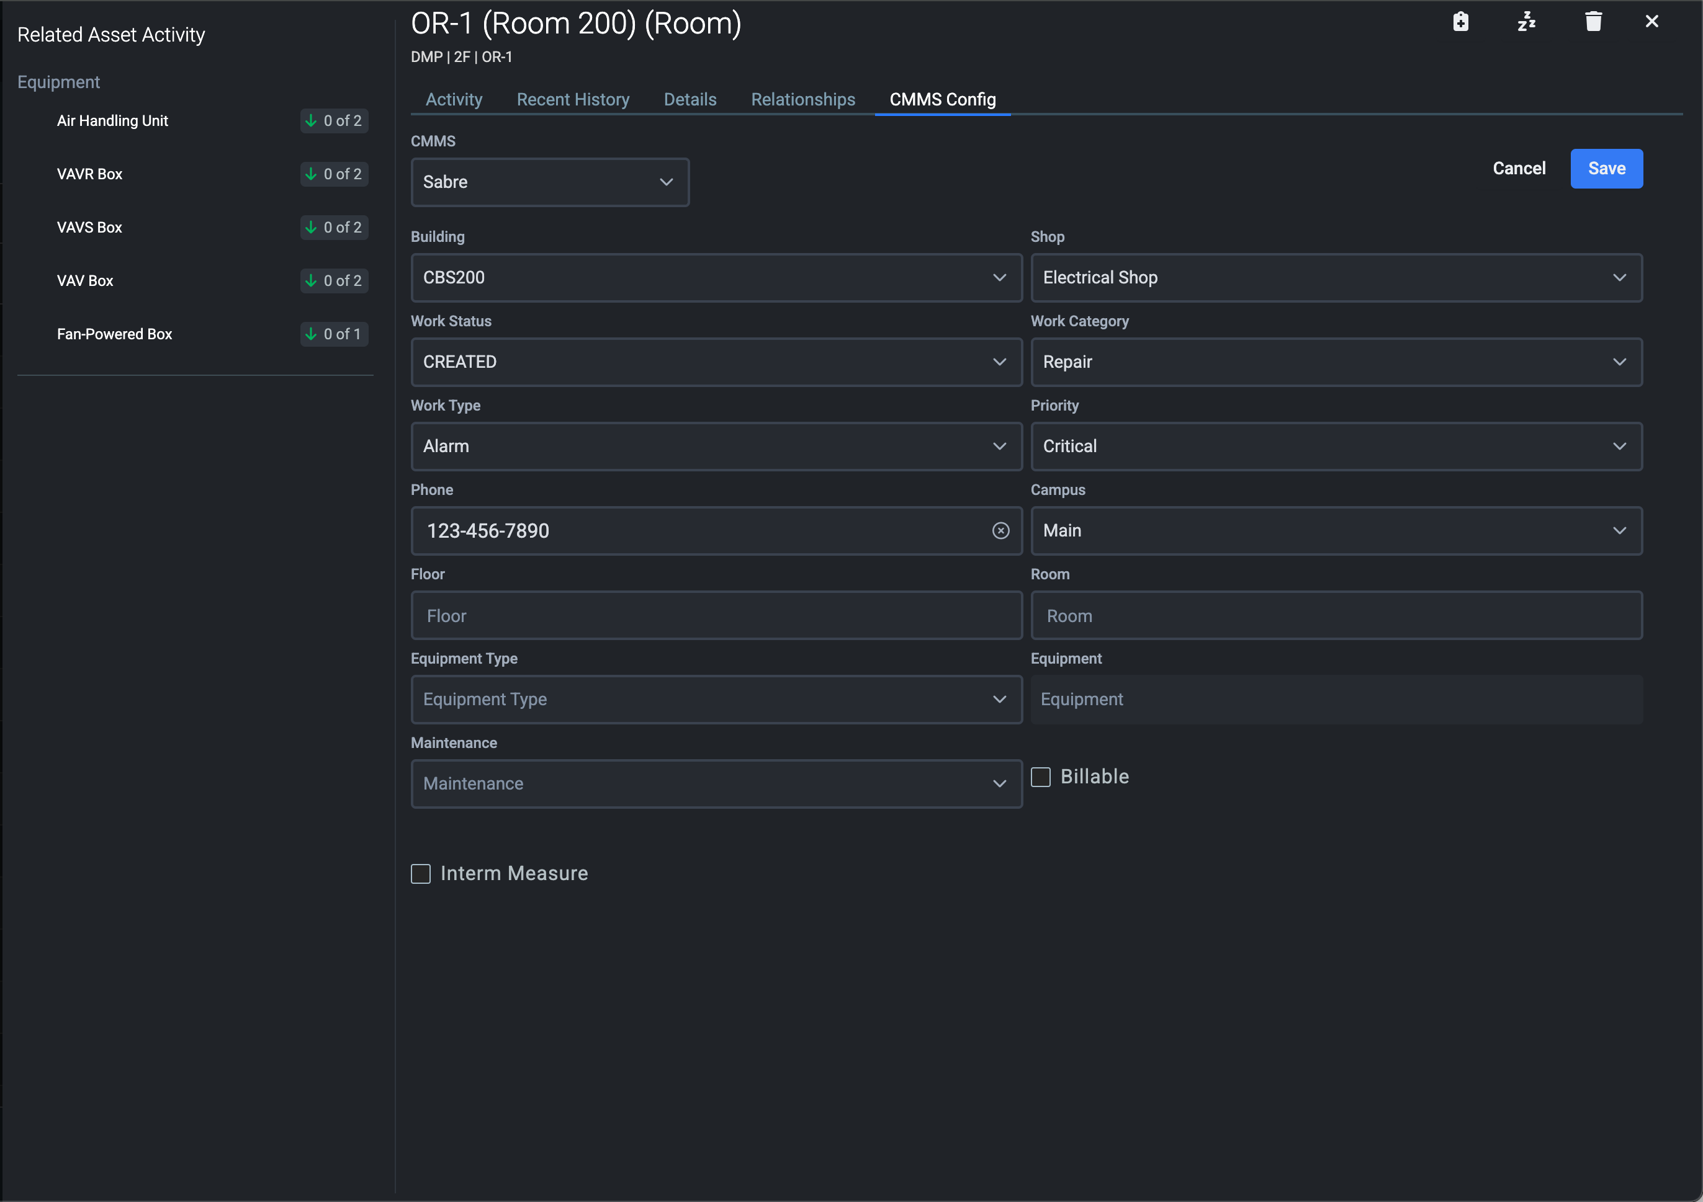The height and width of the screenshot is (1202, 1703).
Task: Click Fan-Powered Box 0 of 1 badge
Action: pyautogui.click(x=335, y=334)
